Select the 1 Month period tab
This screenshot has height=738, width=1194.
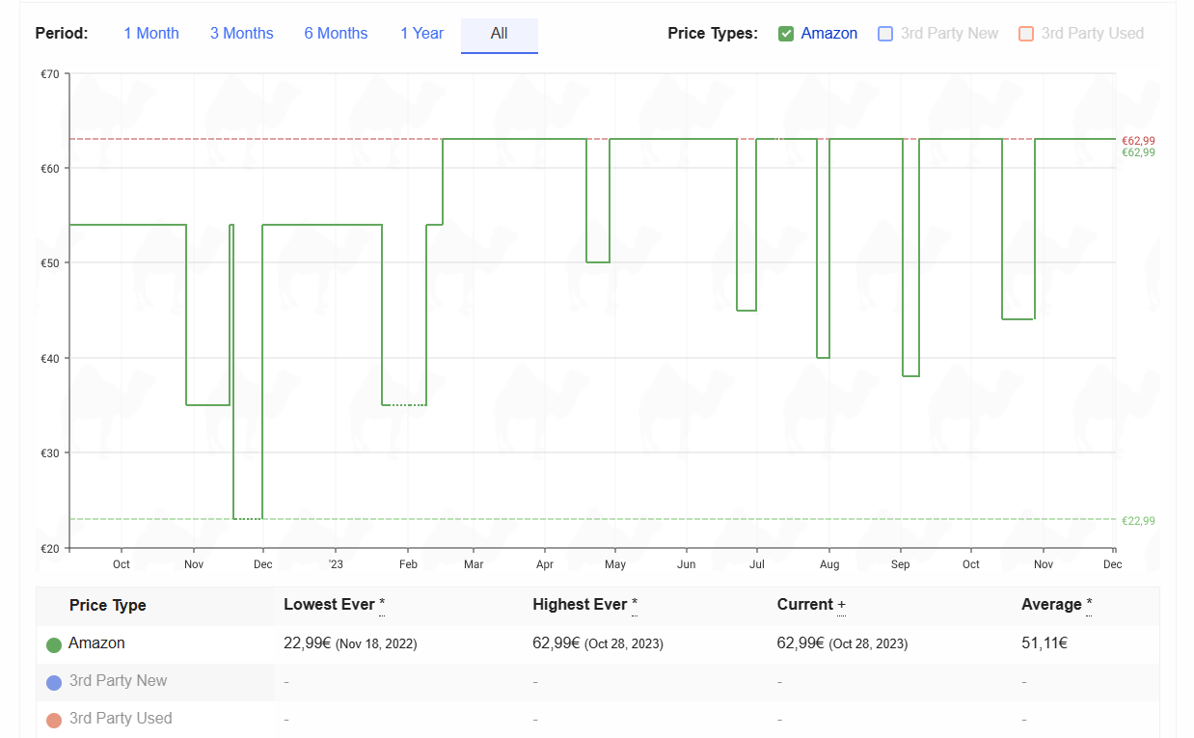click(151, 34)
